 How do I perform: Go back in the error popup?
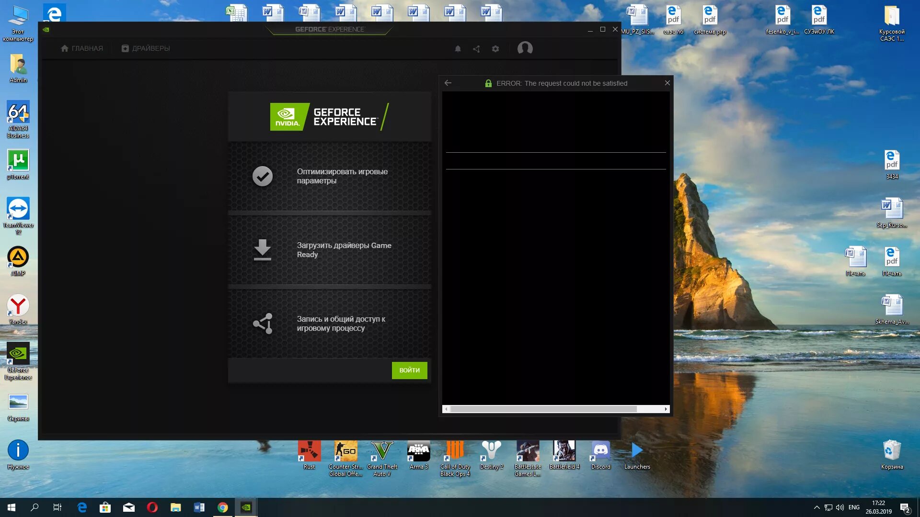click(448, 83)
